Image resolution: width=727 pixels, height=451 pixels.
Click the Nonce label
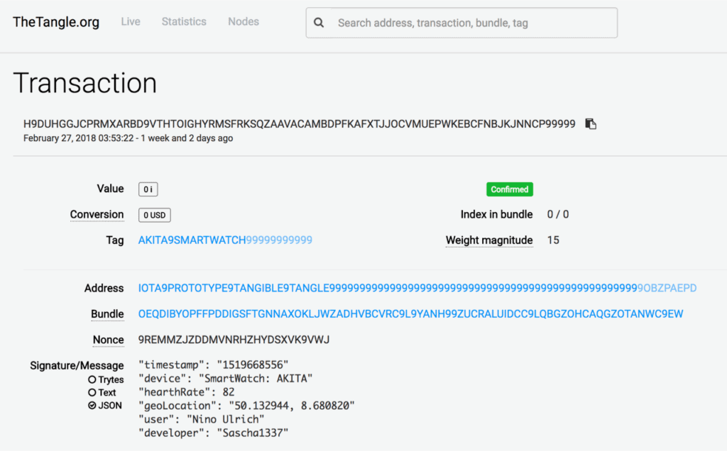point(108,340)
